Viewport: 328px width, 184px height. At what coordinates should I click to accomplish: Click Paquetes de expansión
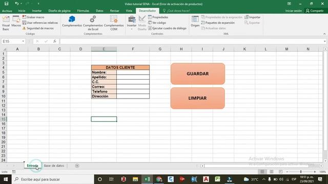click(218, 22)
